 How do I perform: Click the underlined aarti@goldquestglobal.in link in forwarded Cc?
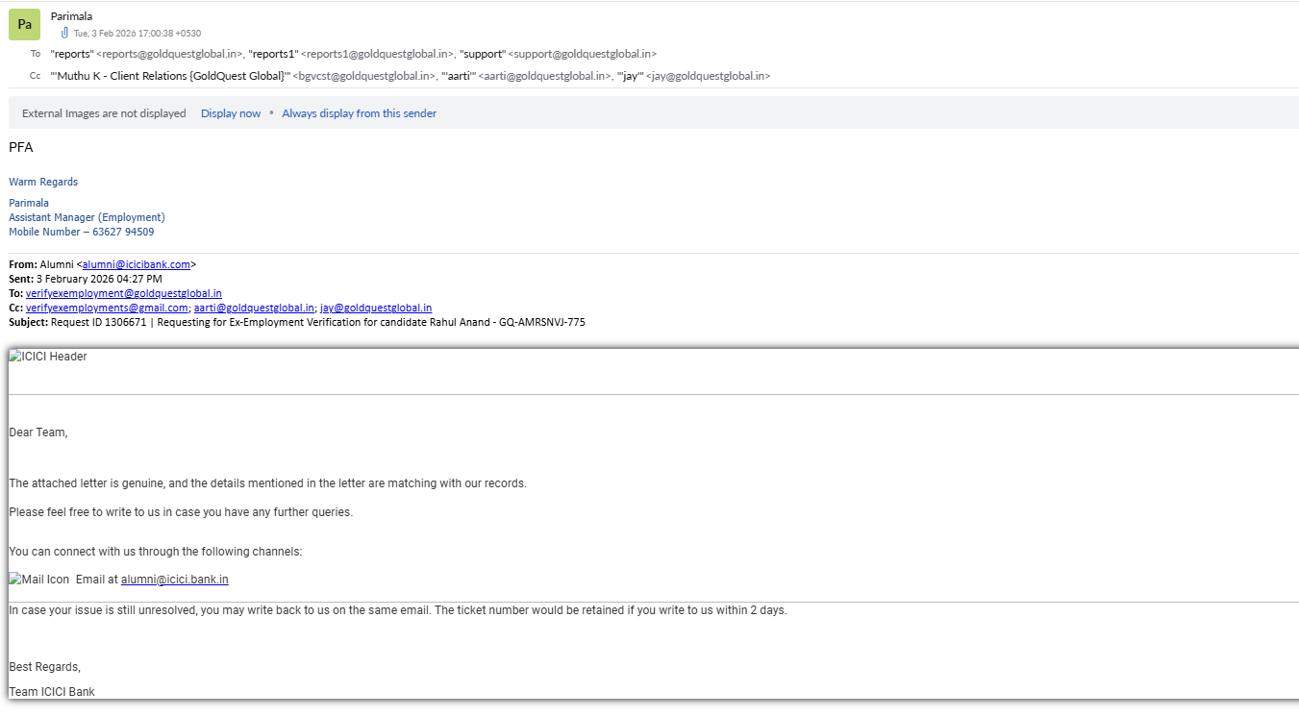pos(254,308)
